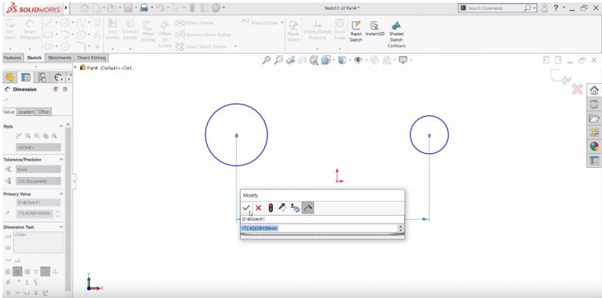This screenshot has width=602, height=298.
Task: Collapse the Tolerance/Precision section
Action: (61, 160)
